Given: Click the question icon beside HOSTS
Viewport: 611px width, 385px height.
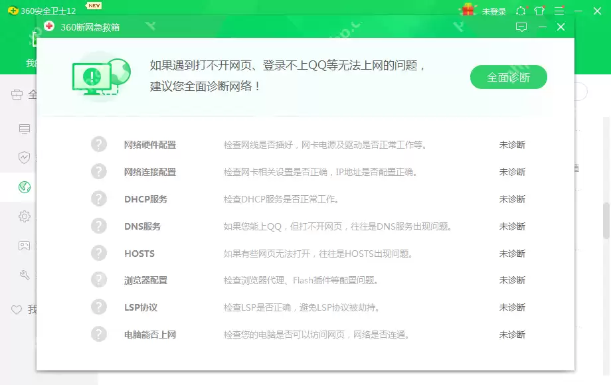Looking at the screenshot, I should [99, 253].
